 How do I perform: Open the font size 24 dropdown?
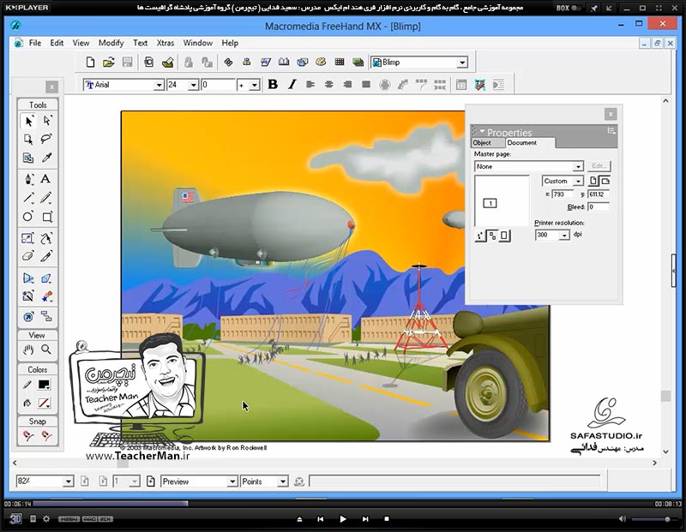pyautogui.click(x=194, y=85)
